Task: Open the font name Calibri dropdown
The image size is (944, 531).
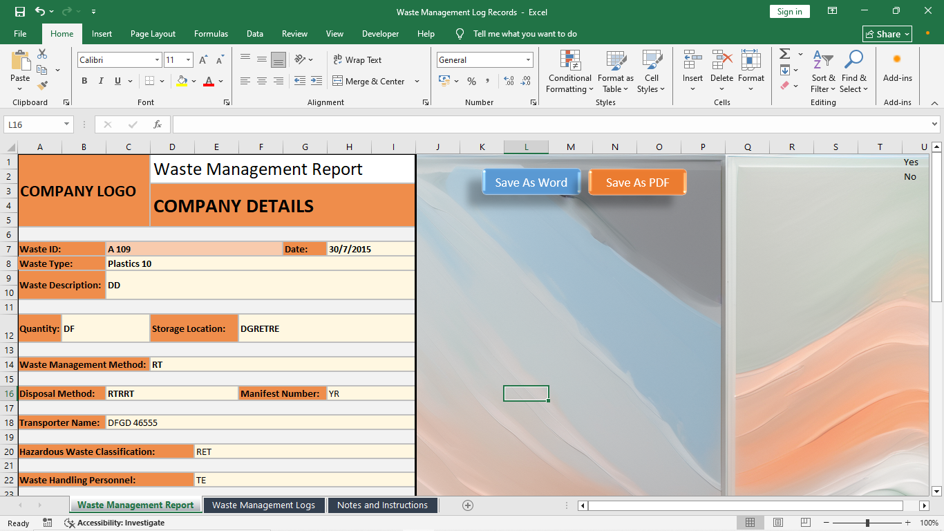Action: [157, 60]
